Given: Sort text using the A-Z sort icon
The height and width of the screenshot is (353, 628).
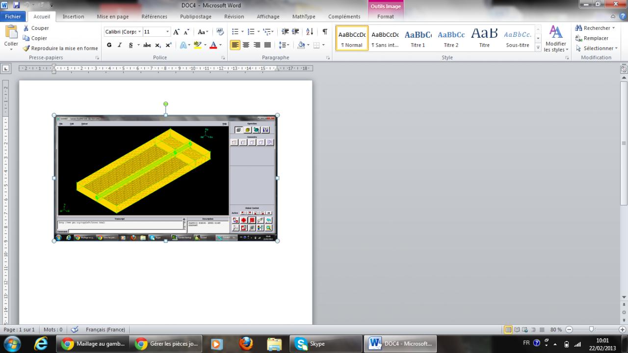Looking at the screenshot, I should [x=310, y=32].
